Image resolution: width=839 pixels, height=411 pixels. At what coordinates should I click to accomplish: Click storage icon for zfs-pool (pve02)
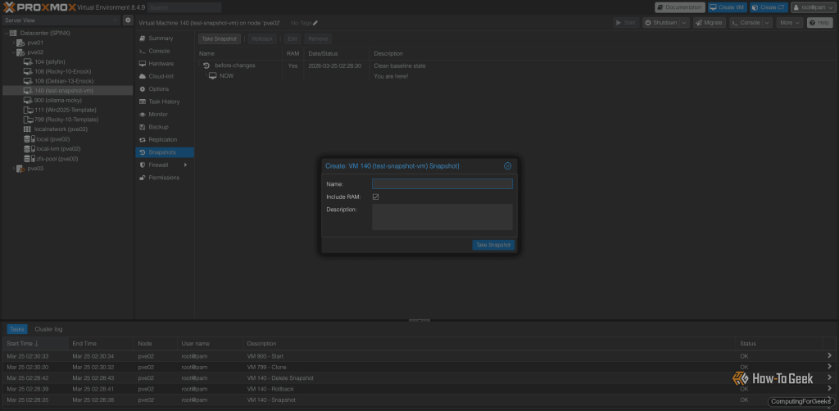(29, 159)
